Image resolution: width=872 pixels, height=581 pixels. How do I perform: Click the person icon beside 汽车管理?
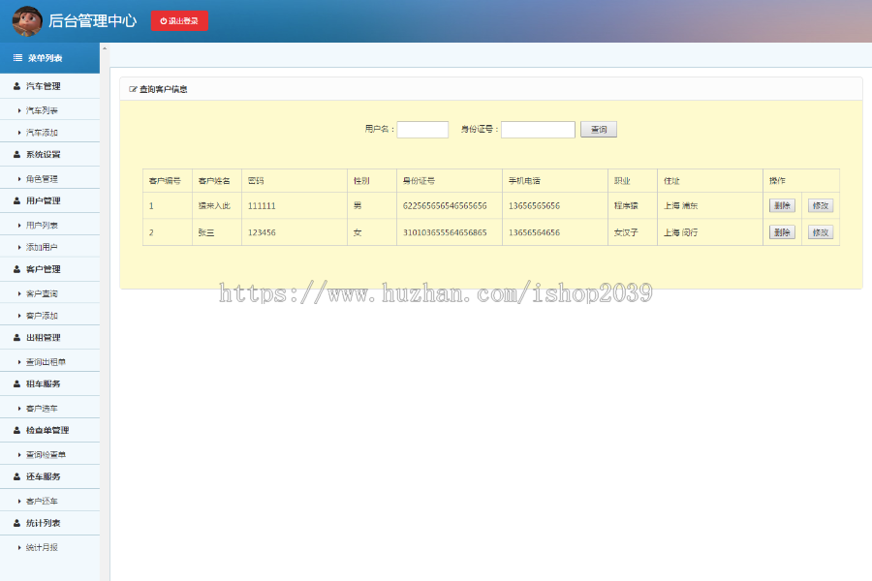[16, 86]
